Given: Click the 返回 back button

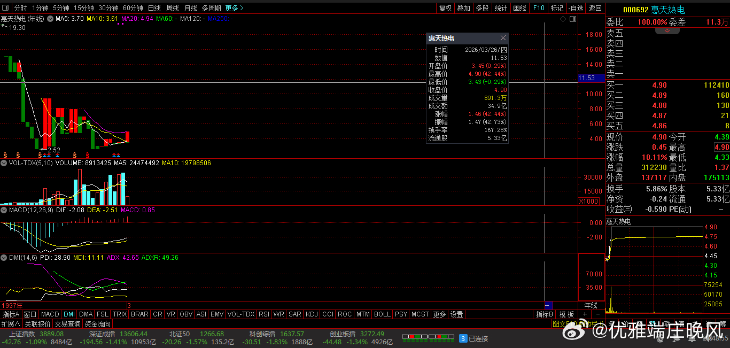Looking at the screenshot, I should (595, 8).
